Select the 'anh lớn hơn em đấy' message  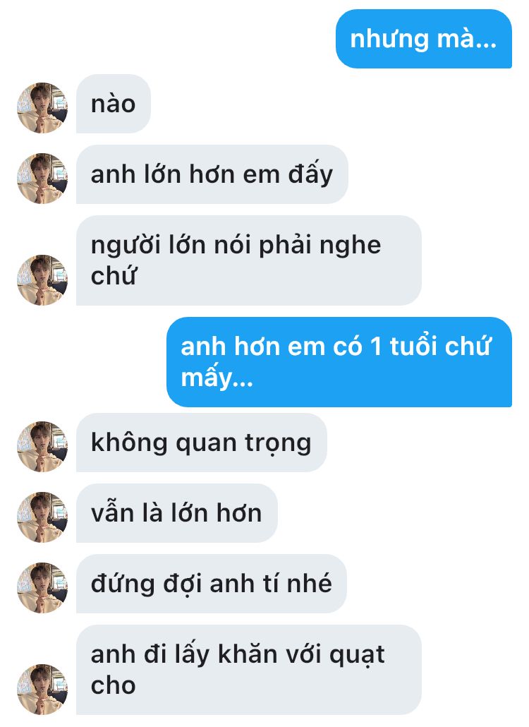tap(212, 174)
